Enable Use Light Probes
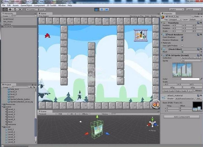203x147 pixels. click(x=182, y=46)
